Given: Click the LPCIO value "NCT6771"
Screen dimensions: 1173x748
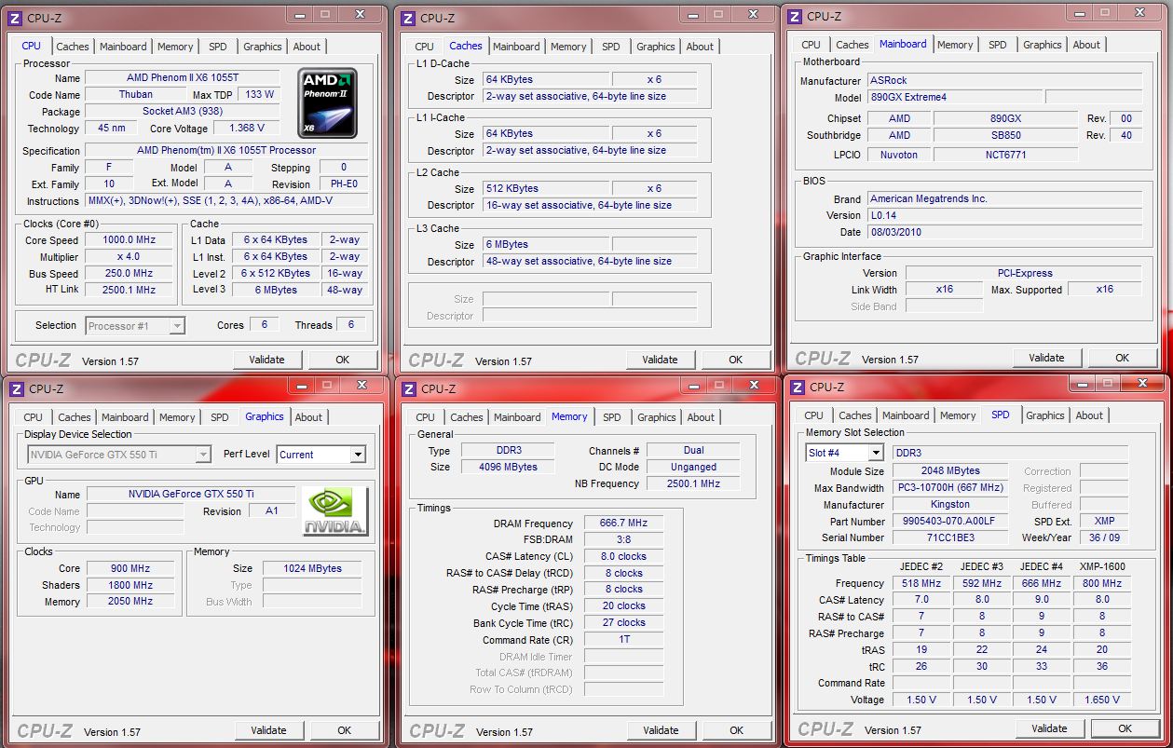Looking at the screenshot, I should tap(1006, 156).
